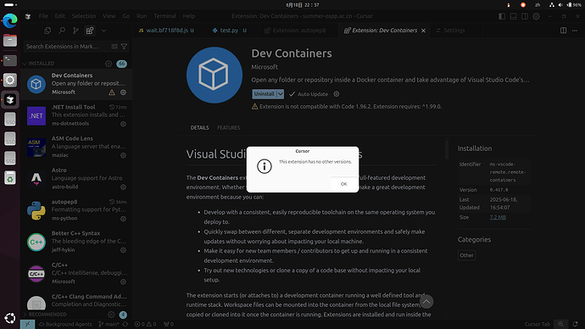Viewport: 585px width, 329px height.
Task: Open the manage gear for Astro
Action: pos(123,187)
